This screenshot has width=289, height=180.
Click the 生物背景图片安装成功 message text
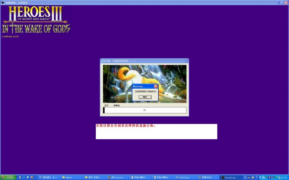coord(145,91)
